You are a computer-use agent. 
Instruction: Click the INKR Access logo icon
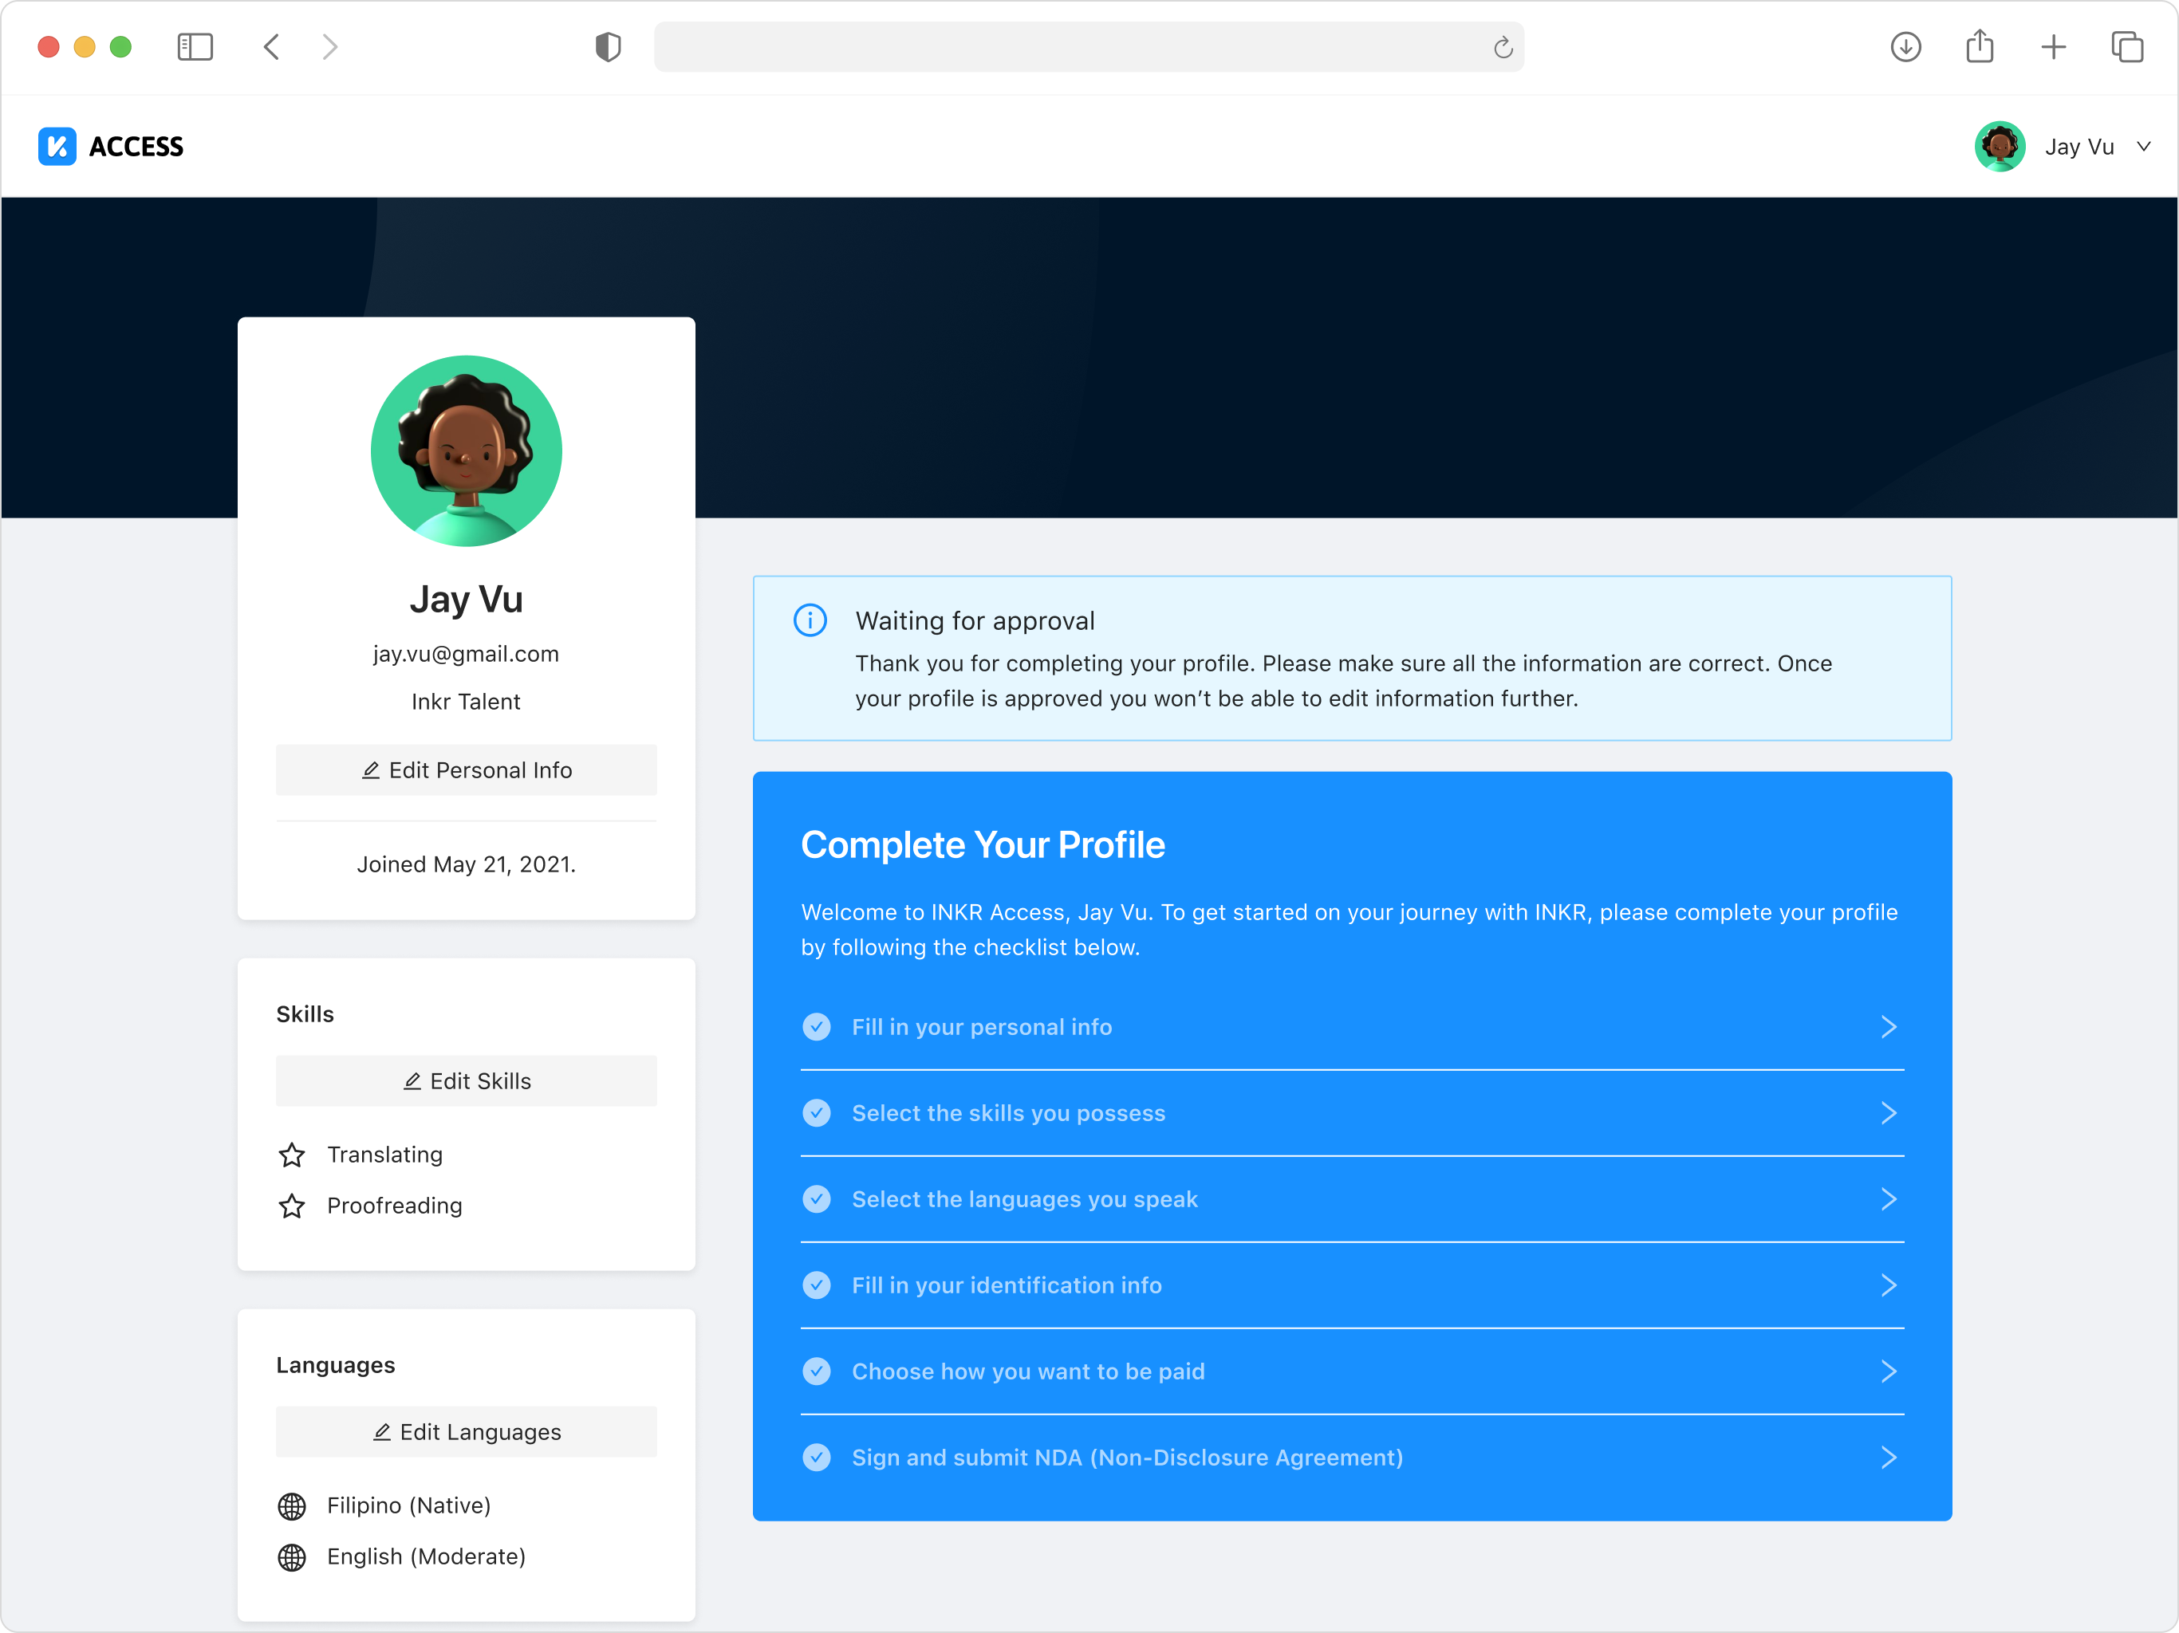(x=57, y=147)
